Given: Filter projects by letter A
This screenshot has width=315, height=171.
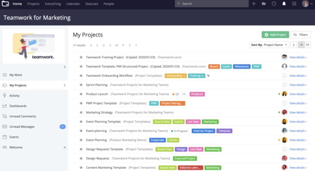Looking at the screenshot, I should click(x=91, y=45).
